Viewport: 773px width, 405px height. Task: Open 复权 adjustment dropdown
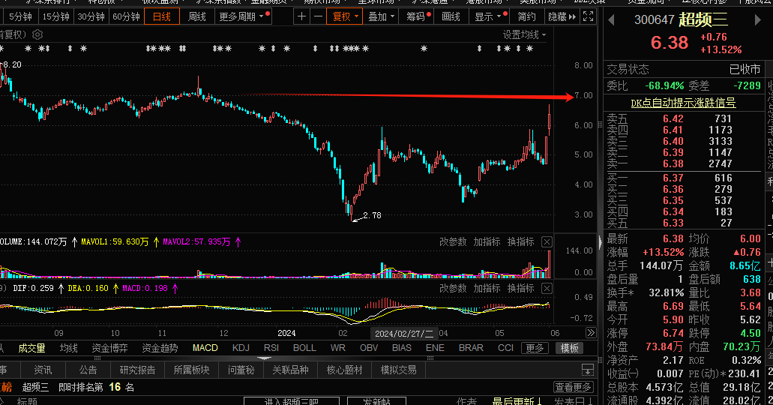(345, 16)
